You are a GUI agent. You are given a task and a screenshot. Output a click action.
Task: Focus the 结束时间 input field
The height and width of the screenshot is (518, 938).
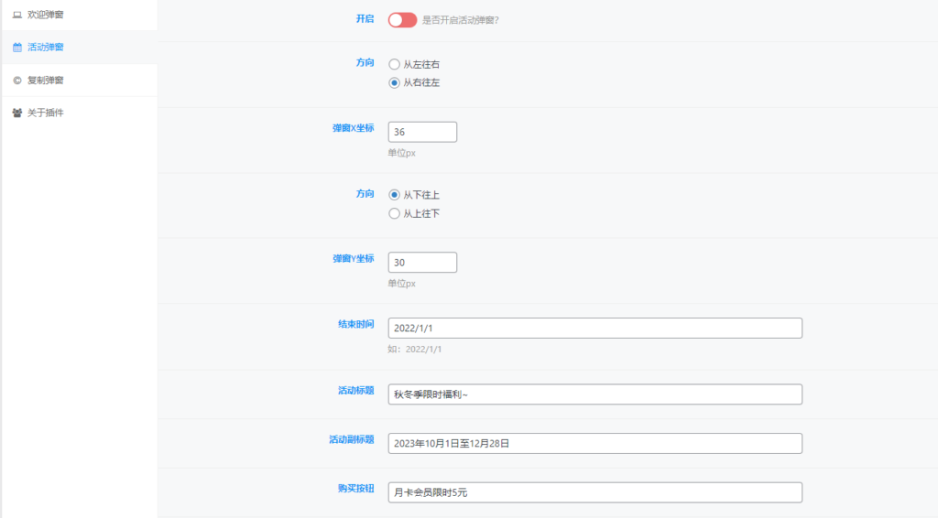click(595, 328)
